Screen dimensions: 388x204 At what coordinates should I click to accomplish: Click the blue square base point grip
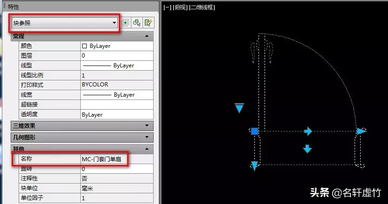point(254,131)
